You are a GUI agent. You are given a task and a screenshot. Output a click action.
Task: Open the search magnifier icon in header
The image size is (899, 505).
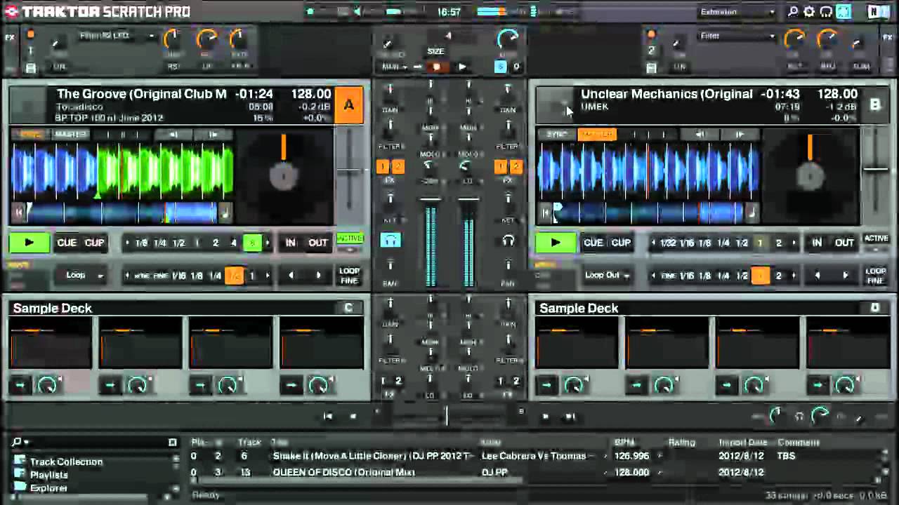pyautogui.click(x=793, y=12)
